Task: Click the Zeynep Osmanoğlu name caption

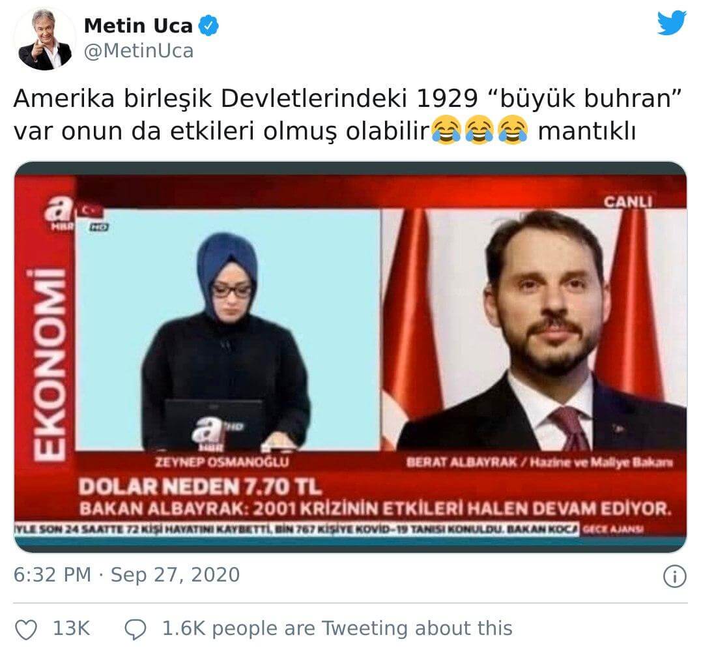Action: click(x=222, y=462)
